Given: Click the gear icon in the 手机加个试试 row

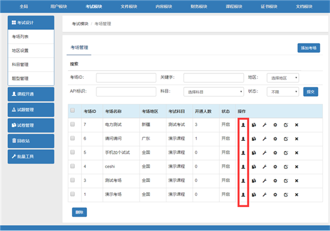Looking at the screenshot, I should [x=275, y=153].
